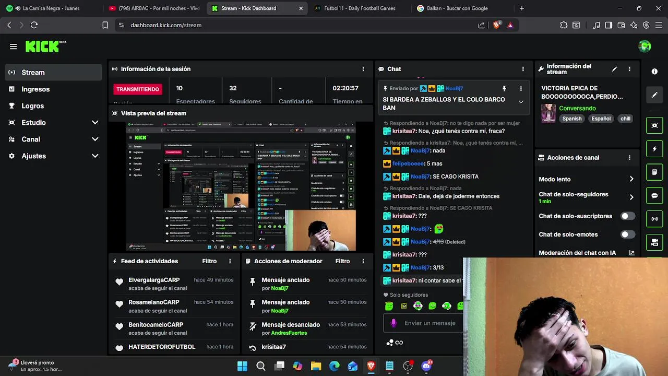Switch to La Camisa Negra browser tab

click(x=51, y=8)
